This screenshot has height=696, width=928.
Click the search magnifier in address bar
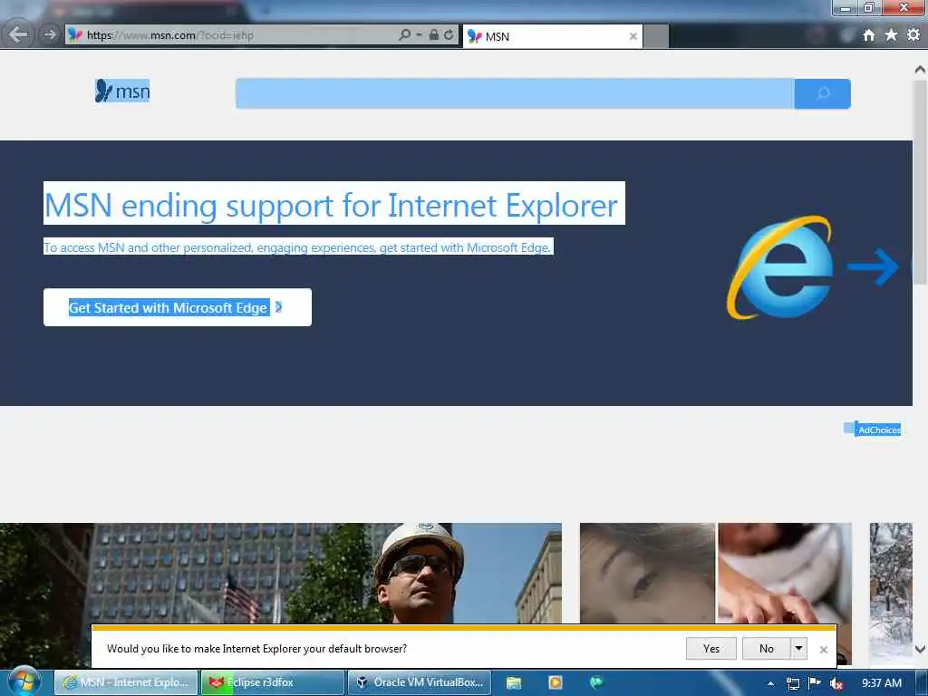tap(405, 35)
